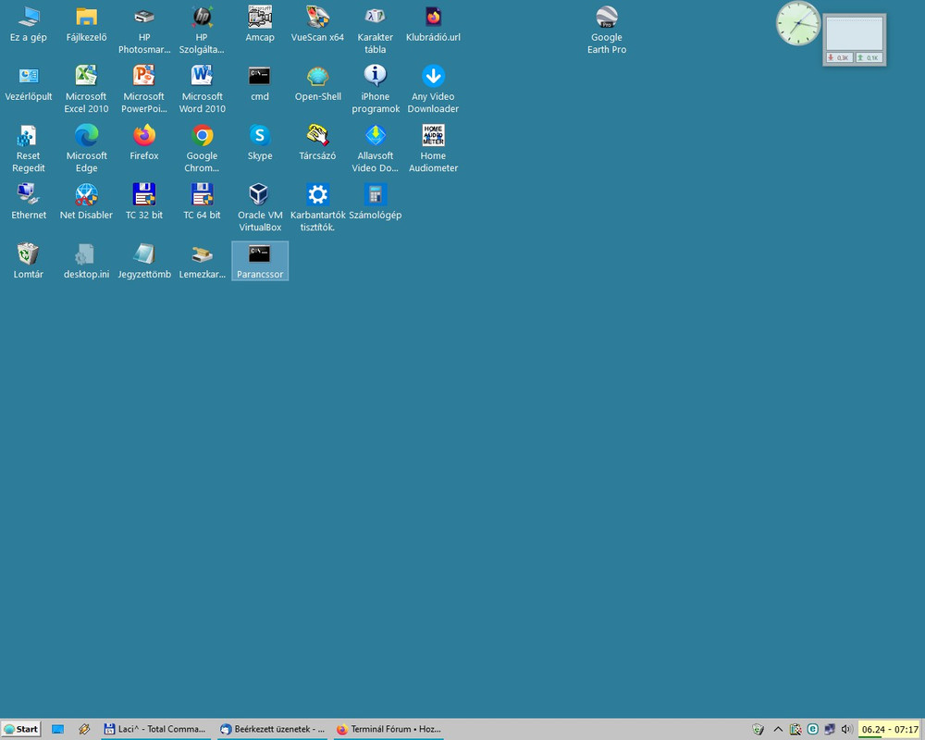Viewport: 925px width, 740px height.
Task: Click the clipboard tool tray icon
Action: [795, 730]
